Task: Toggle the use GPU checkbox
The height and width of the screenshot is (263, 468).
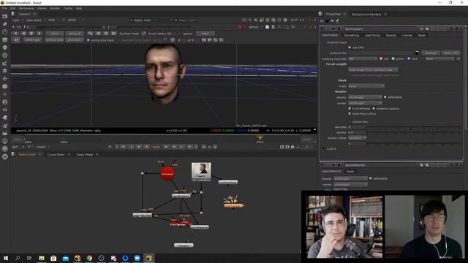Action: [350, 47]
